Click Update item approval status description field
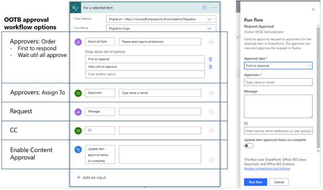 (160, 155)
